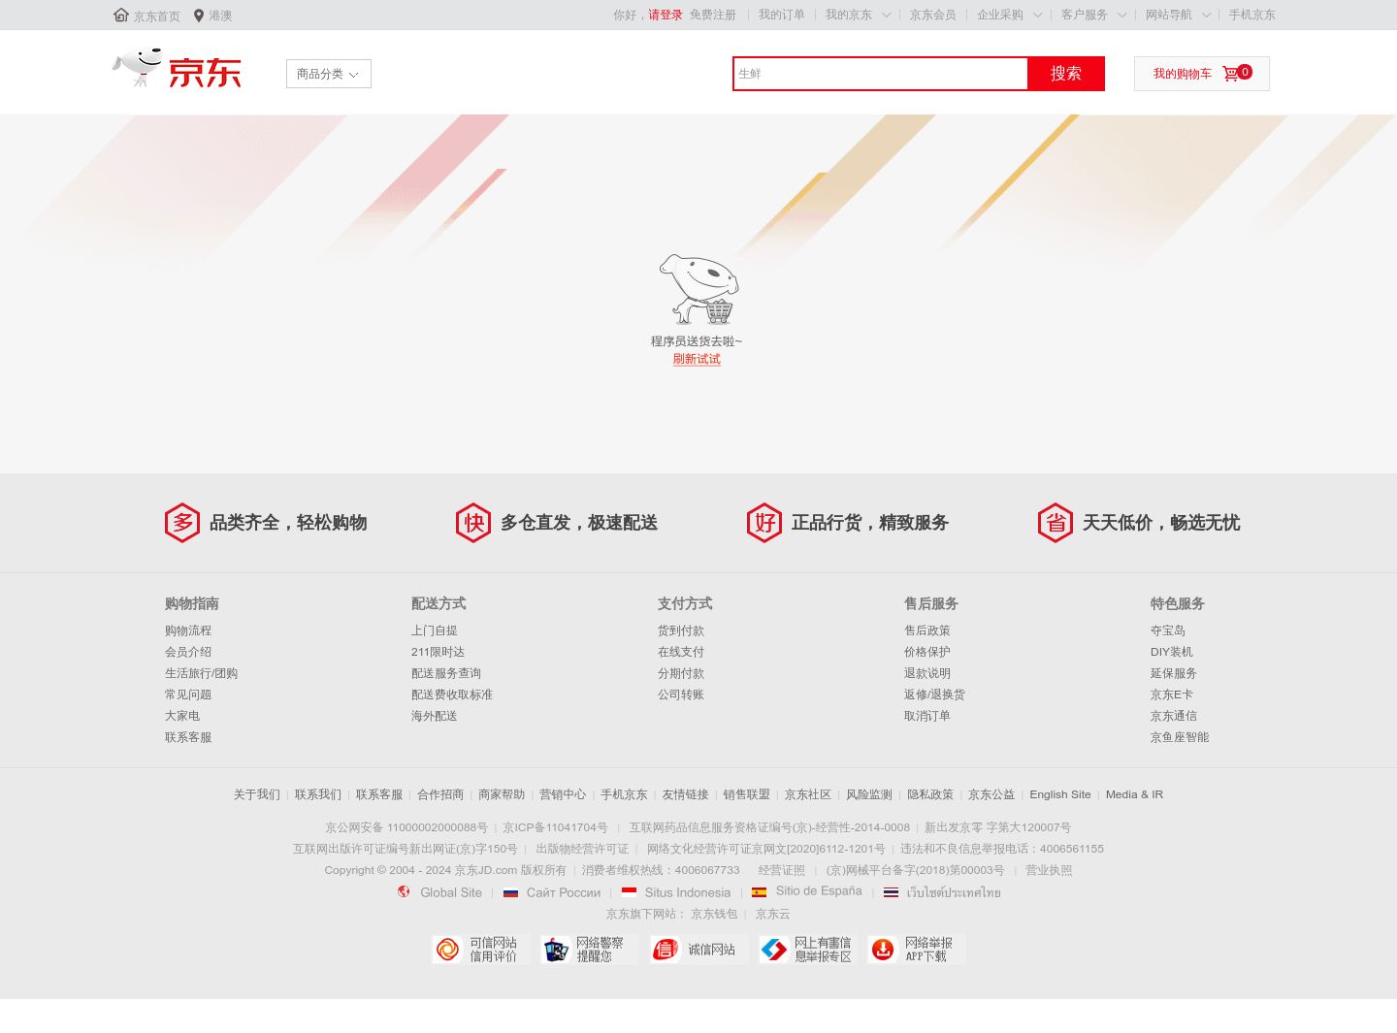Open the 京东云 subsidiary link
The width and height of the screenshot is (1397, 1033).
point(773,914)
